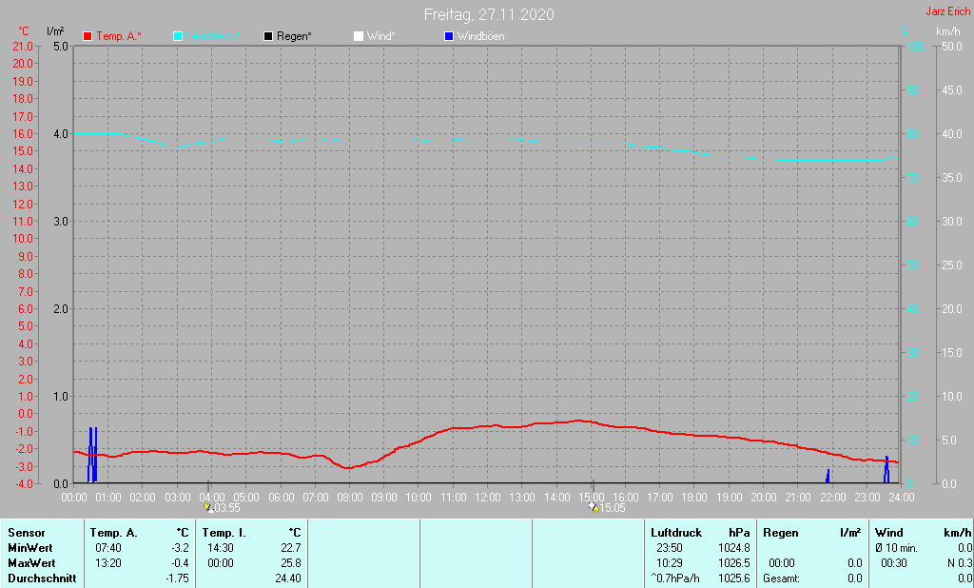Click the 'Luftdruck' column header
974x588 pixels.
[x=676, y=533]
